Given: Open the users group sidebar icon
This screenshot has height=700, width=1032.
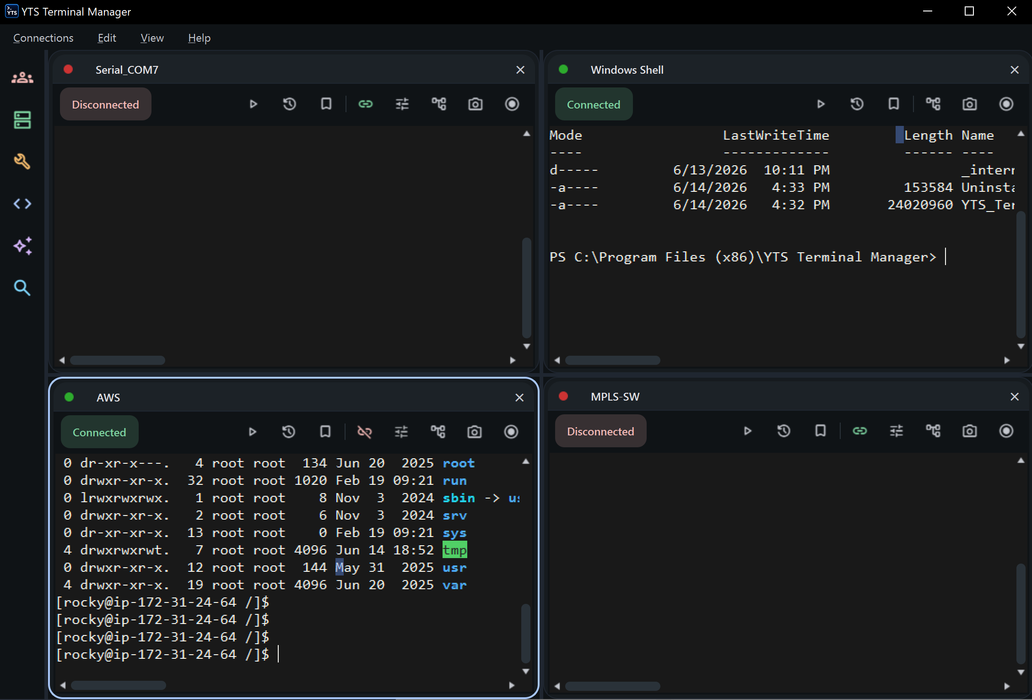Looking at the screenshot, I should pos(22,78).
